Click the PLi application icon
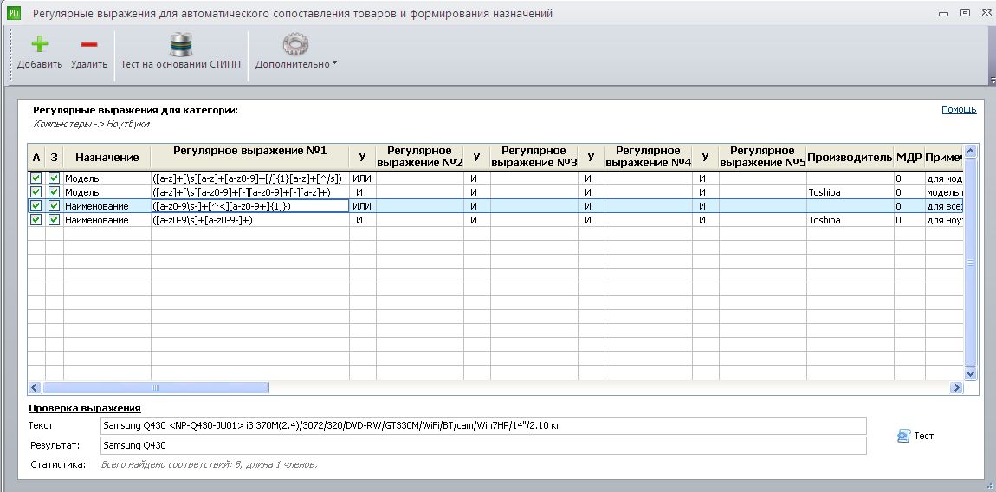Viewport: 996px width, 492px height. [x=14, y=13]
